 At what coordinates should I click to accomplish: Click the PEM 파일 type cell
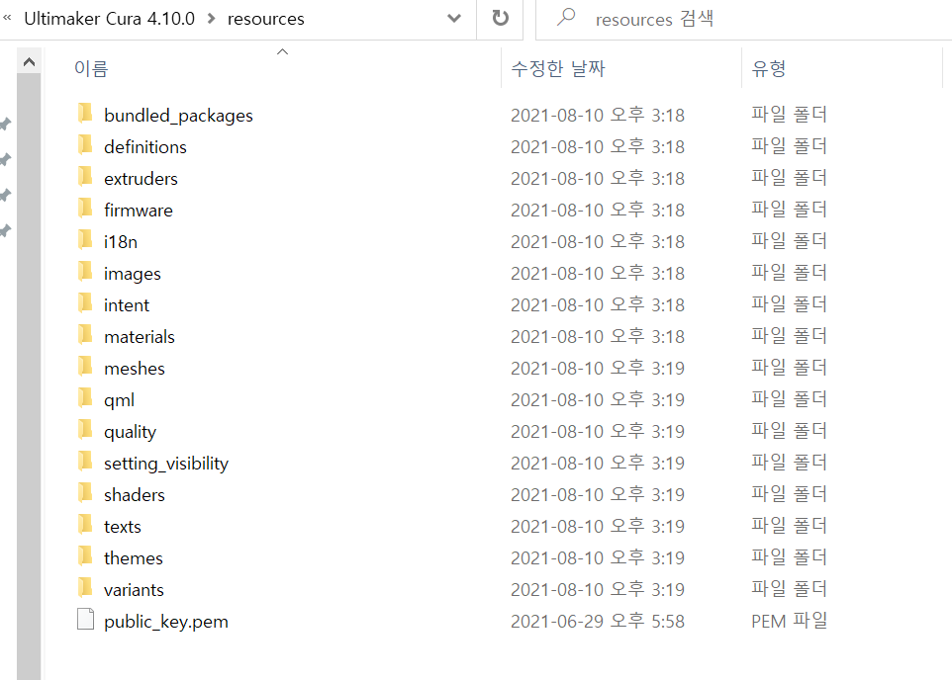pos(790,621)
